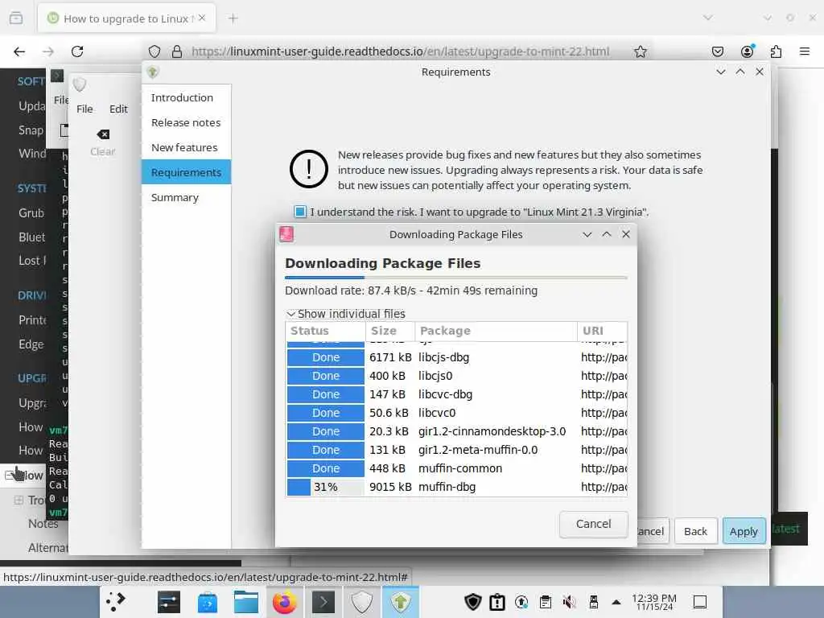Click the overall download progress bar
Image resolution: width=824 pixels, height=618 pixels.
456,278
